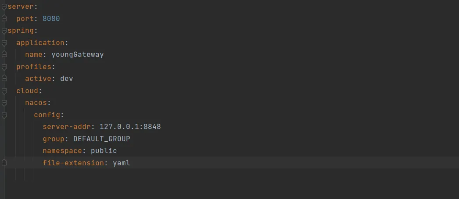The image size is (459, 199).
Task: Click fold-end marker beside file-extension line
Action: [4, 163]
